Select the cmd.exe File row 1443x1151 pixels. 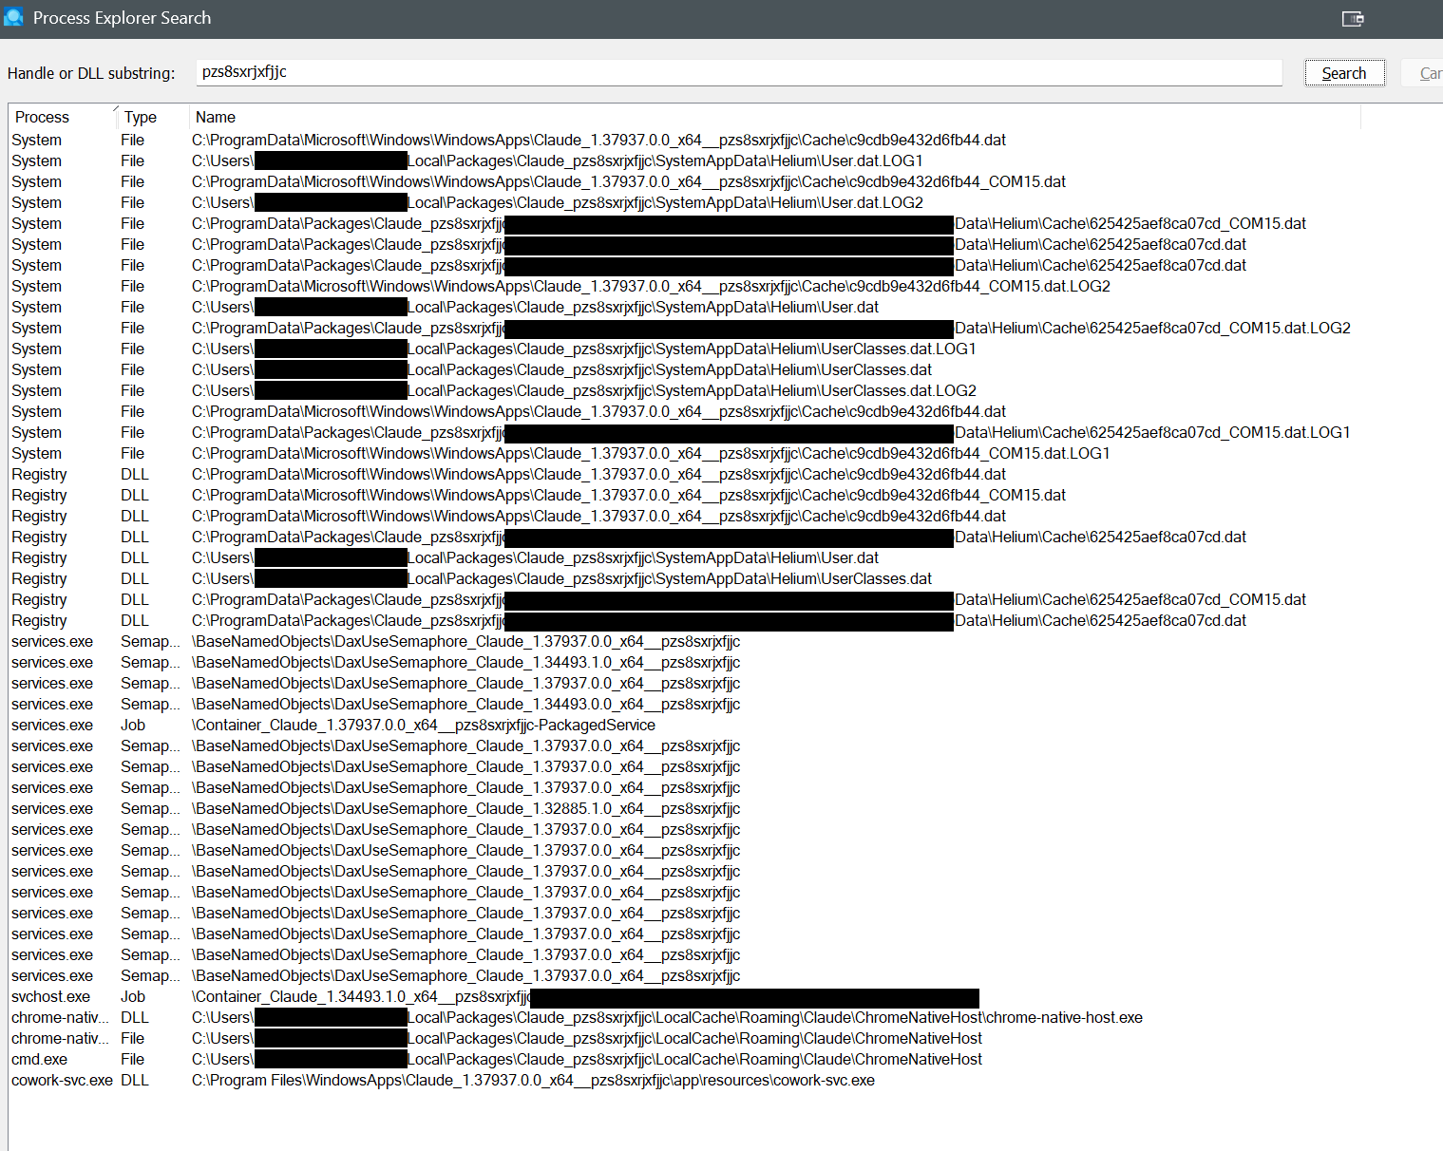point(685,1059)
